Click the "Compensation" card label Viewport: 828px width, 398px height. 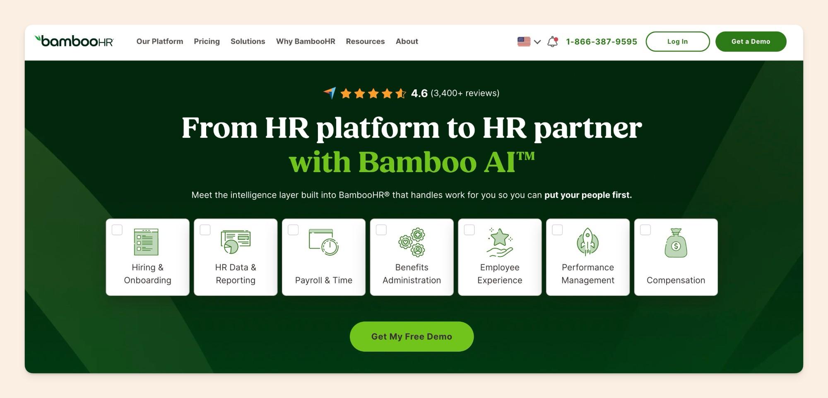coord(676,280)
